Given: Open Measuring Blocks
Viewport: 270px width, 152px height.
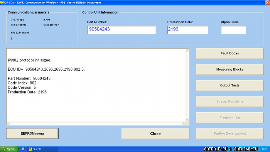Looking at the screenshot, I should pos(230,69).
